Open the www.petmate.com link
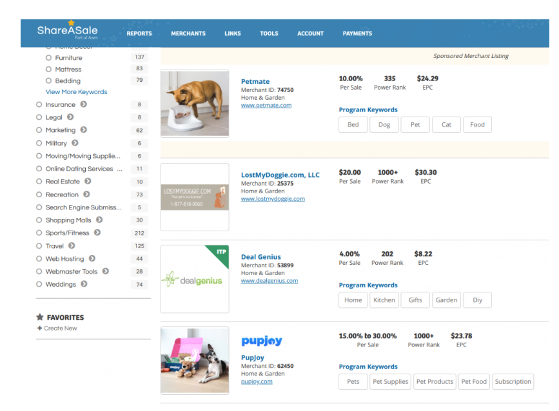Image resolution: width=559 pixels, height=411 pixels. pyautogui.click(x=266, y=106)
